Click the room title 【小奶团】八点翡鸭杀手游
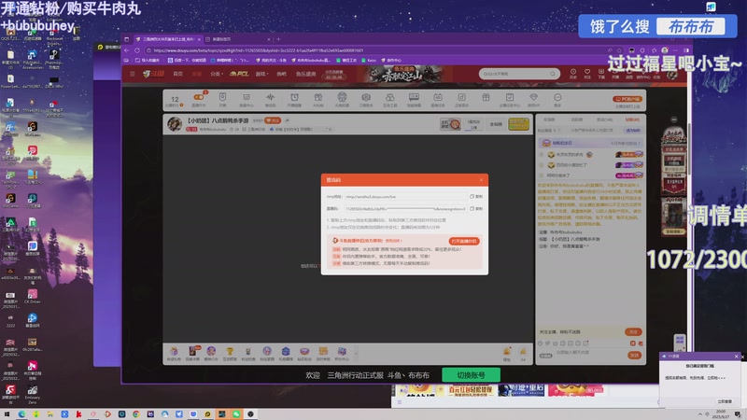This screenshot has width=747, height=420. 218,120
